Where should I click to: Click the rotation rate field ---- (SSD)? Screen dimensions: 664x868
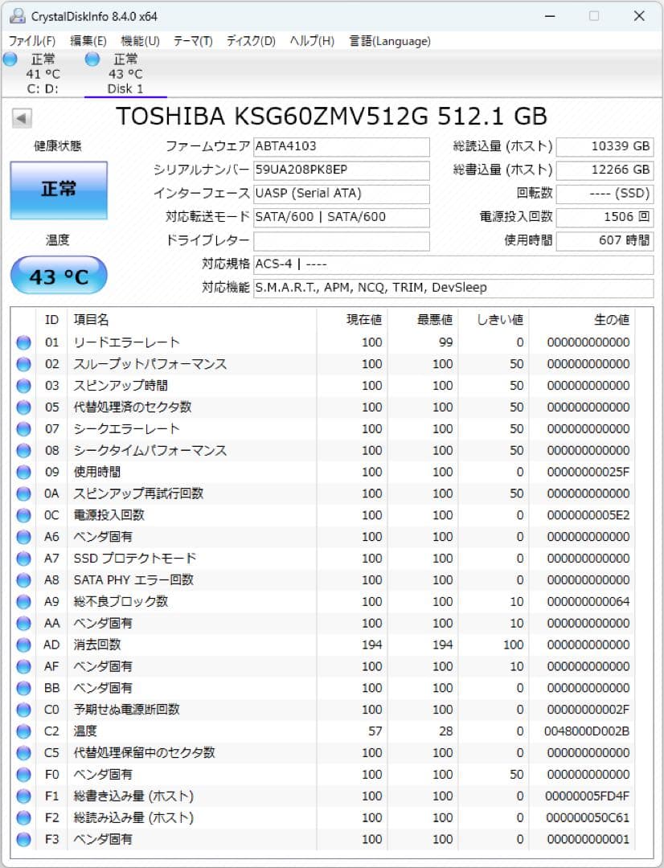point(605,194)
